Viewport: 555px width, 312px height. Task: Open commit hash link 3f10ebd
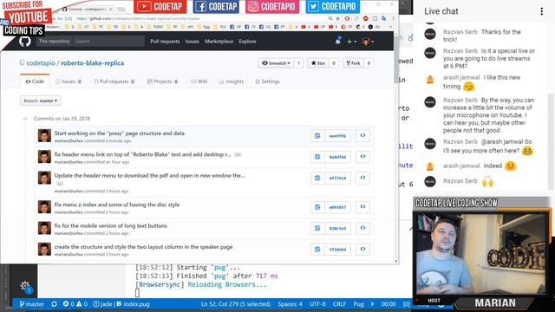pos(337,250)
